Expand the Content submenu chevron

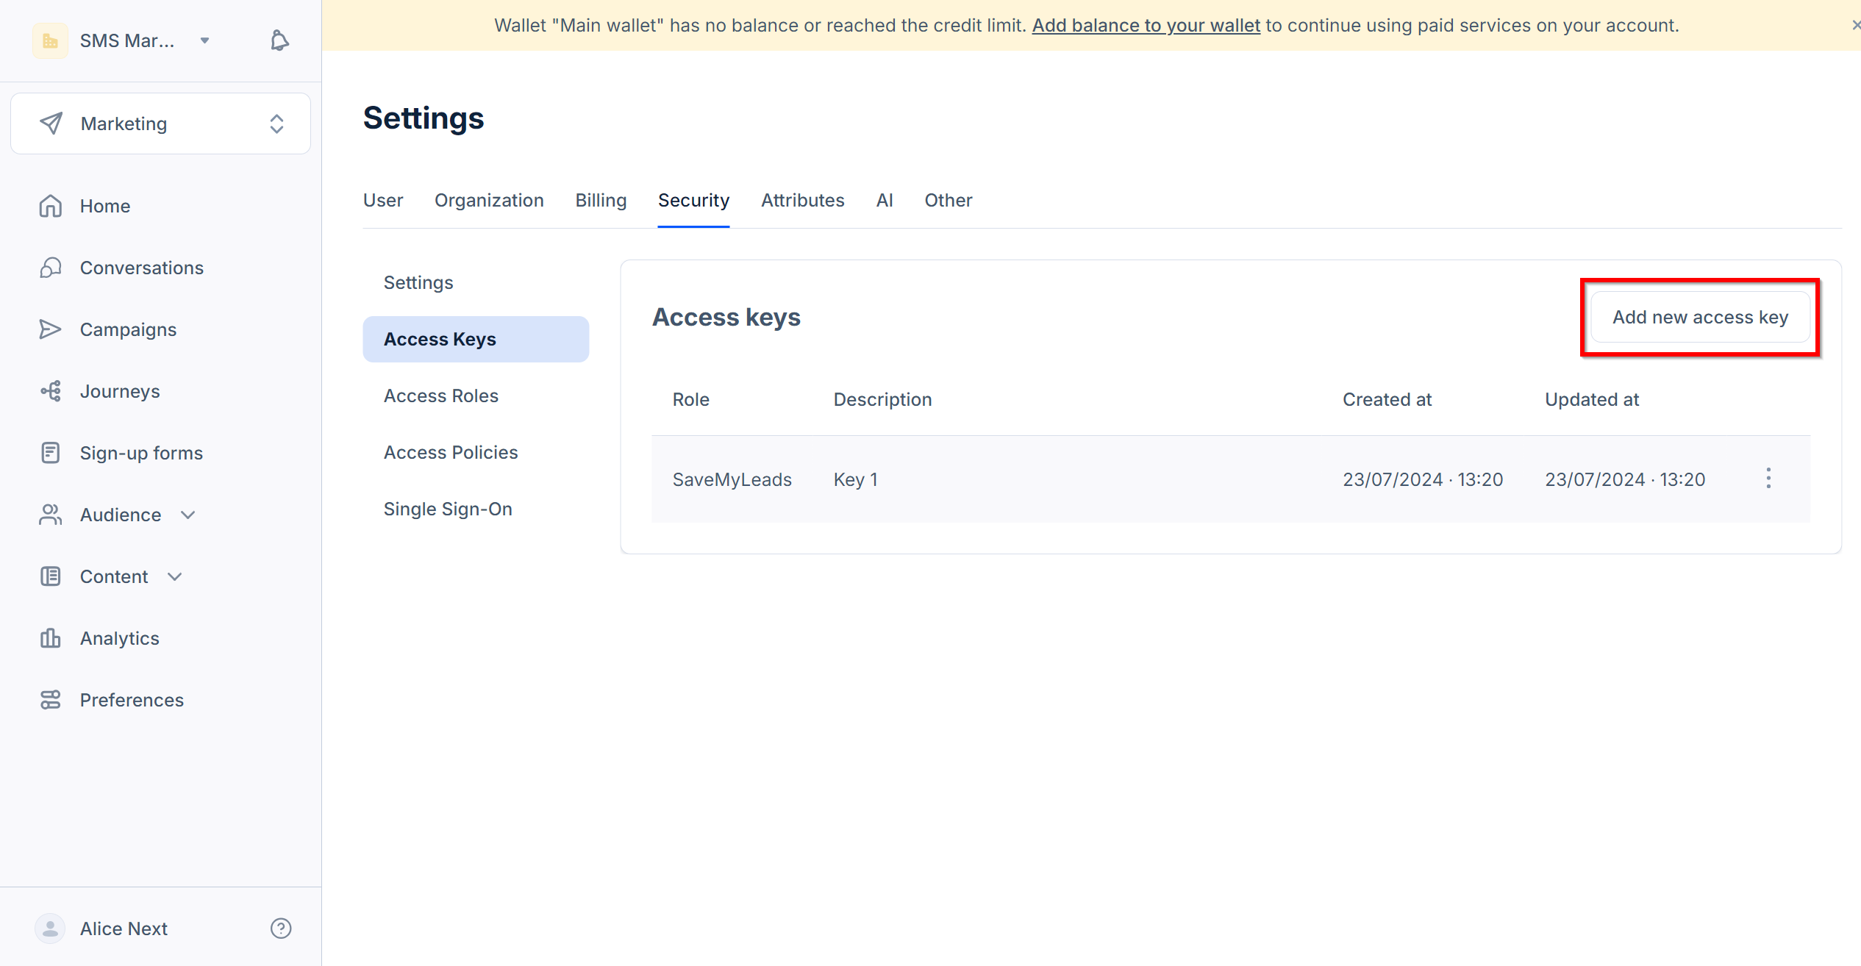point(175,576)
